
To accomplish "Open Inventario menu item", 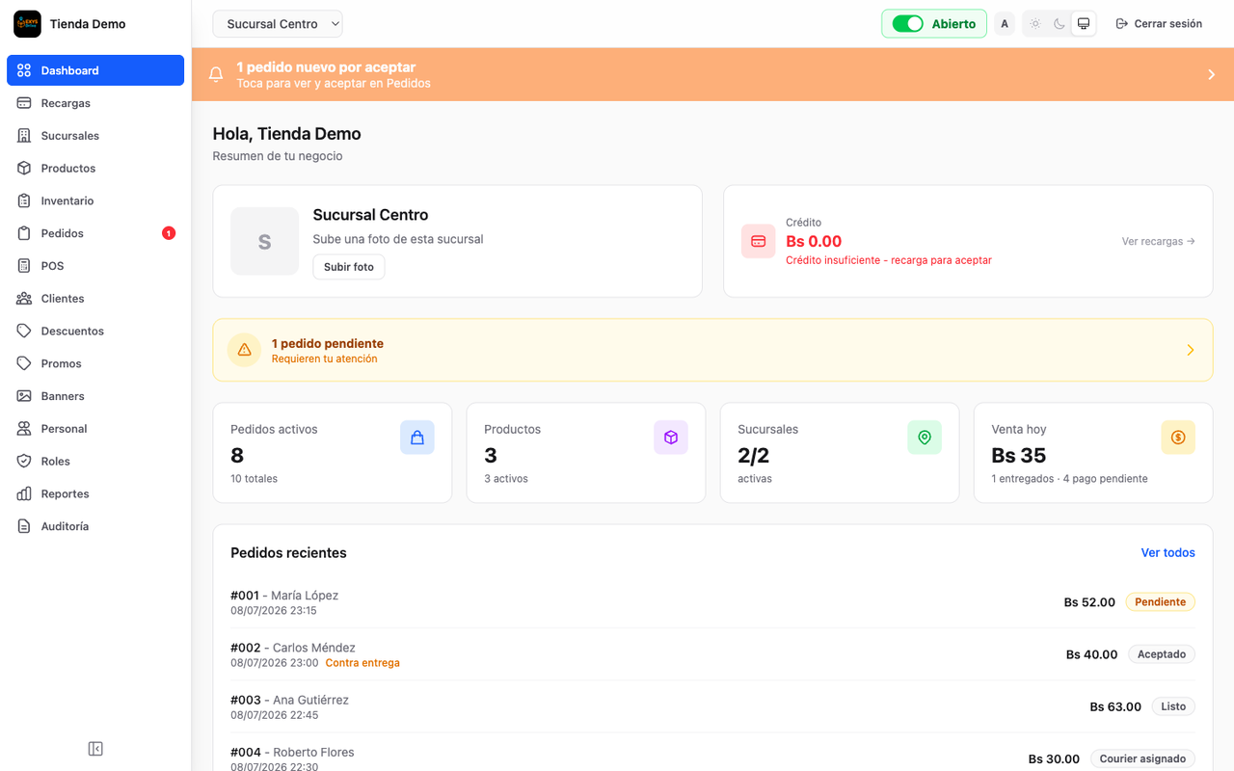I will tap(95, 200).
